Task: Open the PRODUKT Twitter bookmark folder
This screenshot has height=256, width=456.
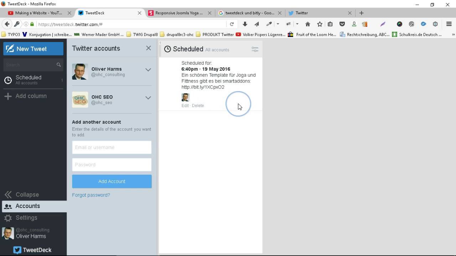Action: coord(214,34)
